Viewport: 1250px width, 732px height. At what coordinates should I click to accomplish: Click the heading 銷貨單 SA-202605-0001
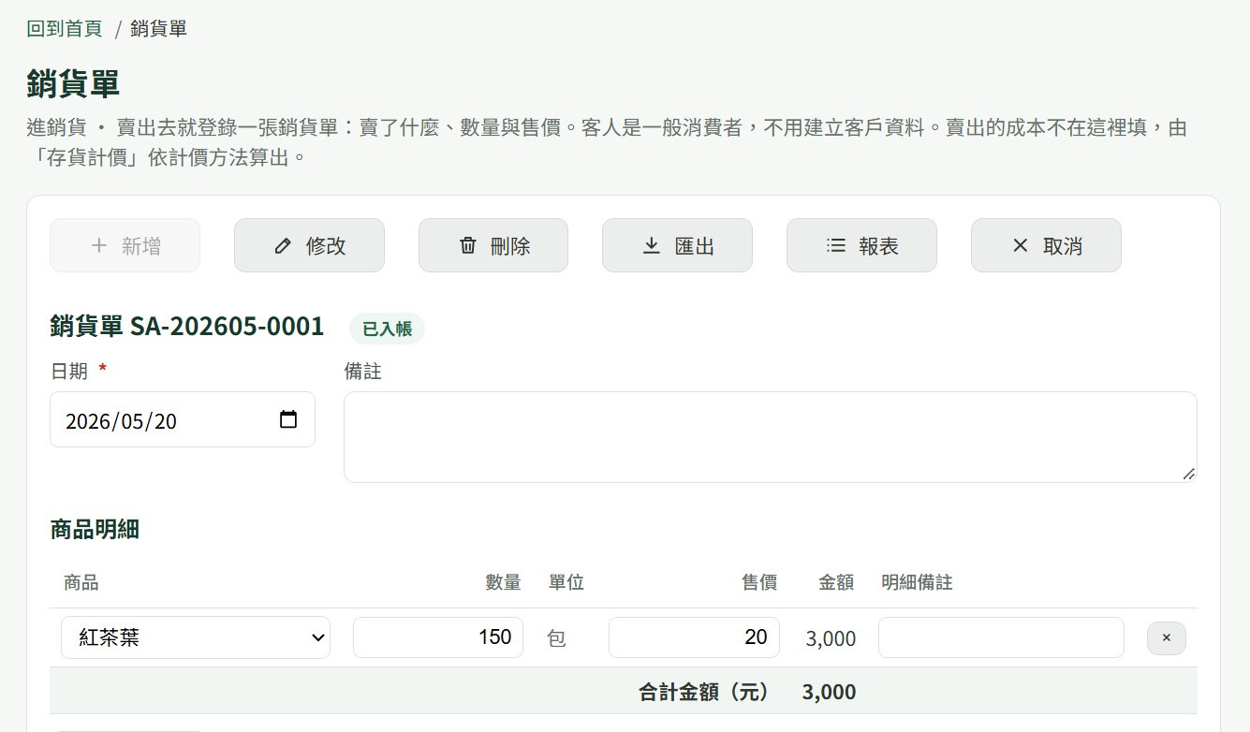(x=187, y=327)
